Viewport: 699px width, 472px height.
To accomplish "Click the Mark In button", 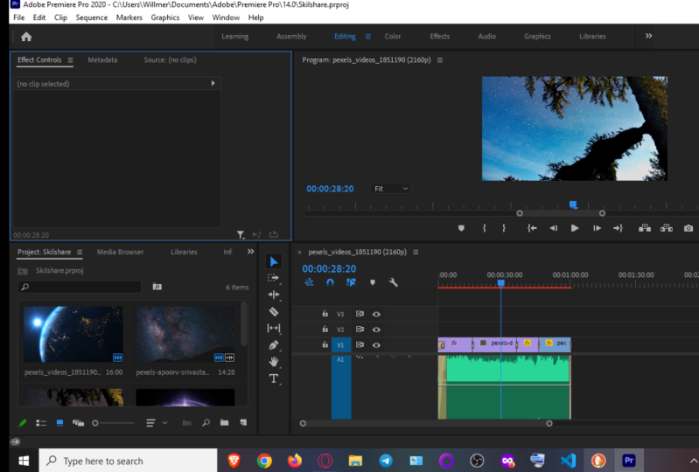I will pos(484,228).
